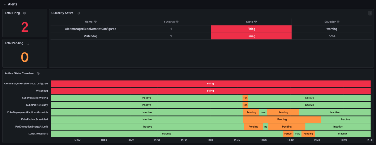Sort by State column header

249,22
